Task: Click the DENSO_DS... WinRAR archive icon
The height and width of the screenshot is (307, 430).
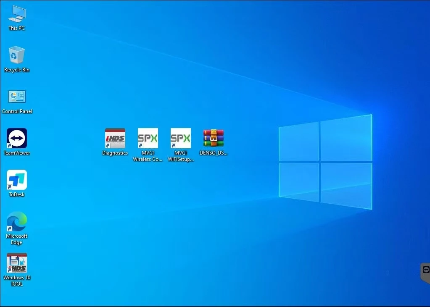Action: pyautogui.click(x=214, y=138)
